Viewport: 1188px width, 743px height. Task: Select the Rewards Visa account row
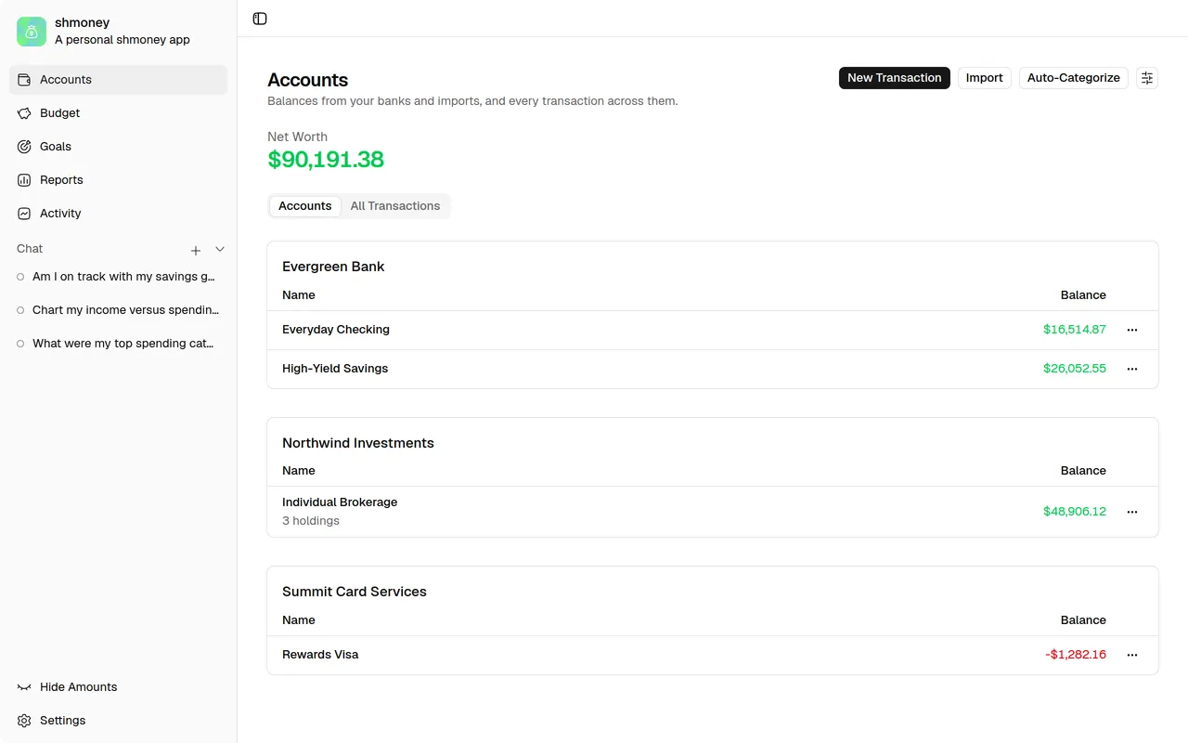(713, 655)
